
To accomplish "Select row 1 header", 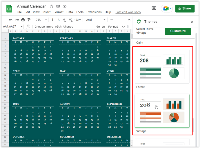I will click(5, 35).
